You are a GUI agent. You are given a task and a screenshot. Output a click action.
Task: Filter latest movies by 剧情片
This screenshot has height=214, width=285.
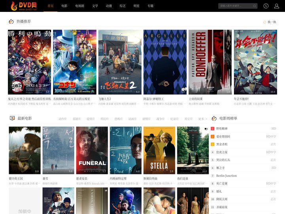[146, 119]
